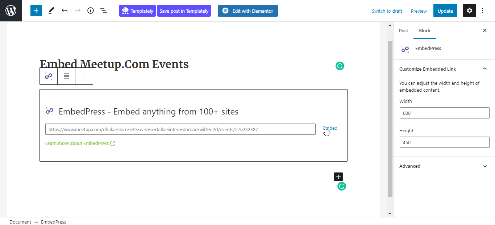Change alignment in the block toolbar
This screenshot has width=495, height=225.
66,76
